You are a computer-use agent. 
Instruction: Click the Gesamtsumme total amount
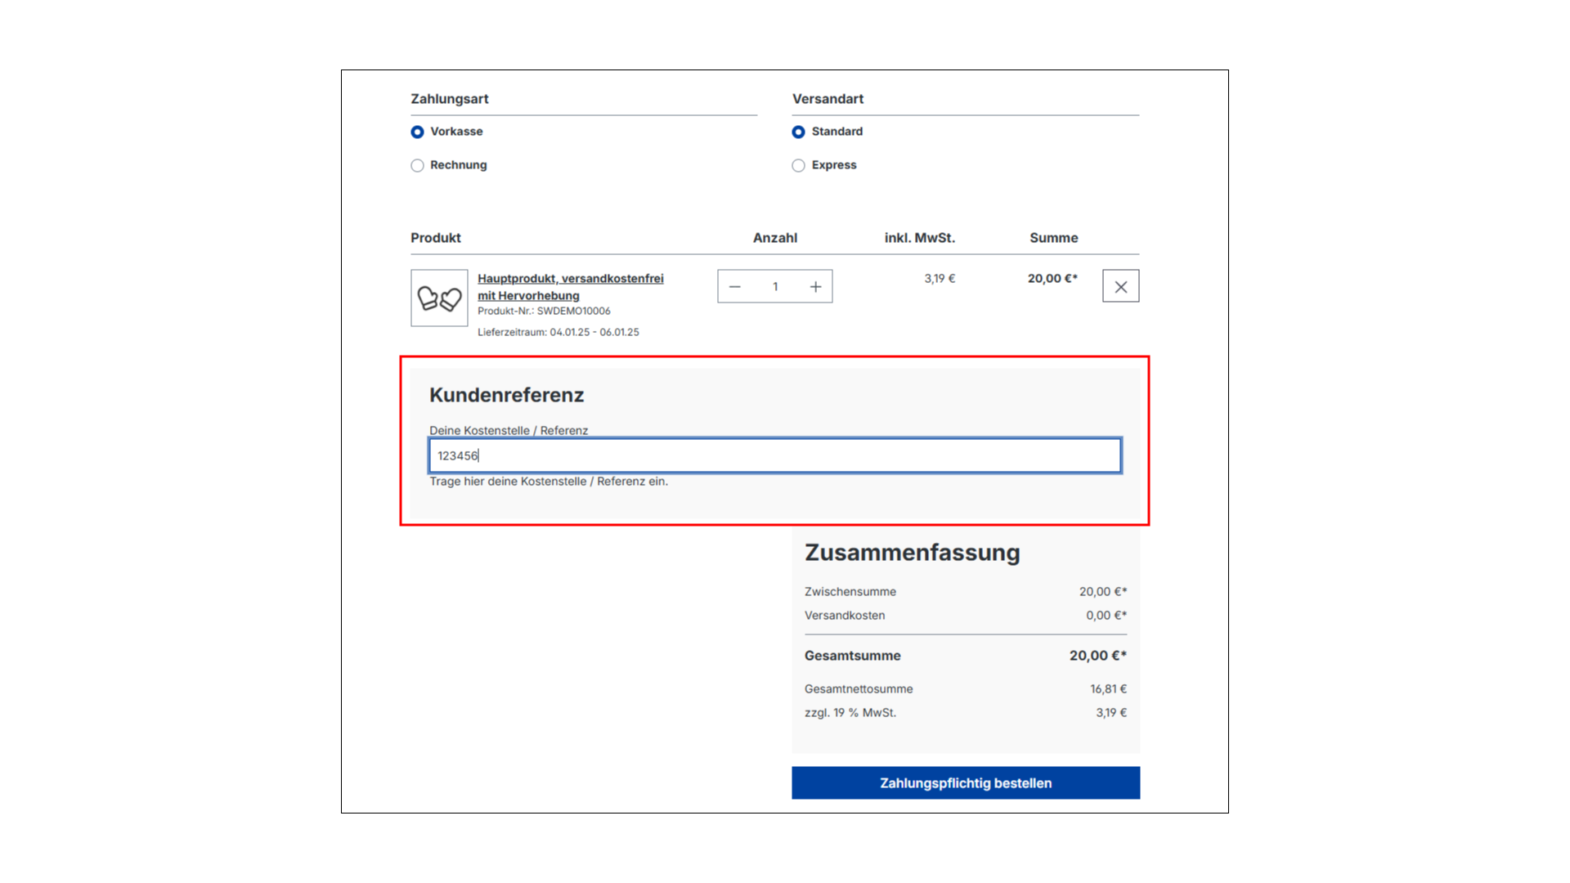tap(1097, 656)
